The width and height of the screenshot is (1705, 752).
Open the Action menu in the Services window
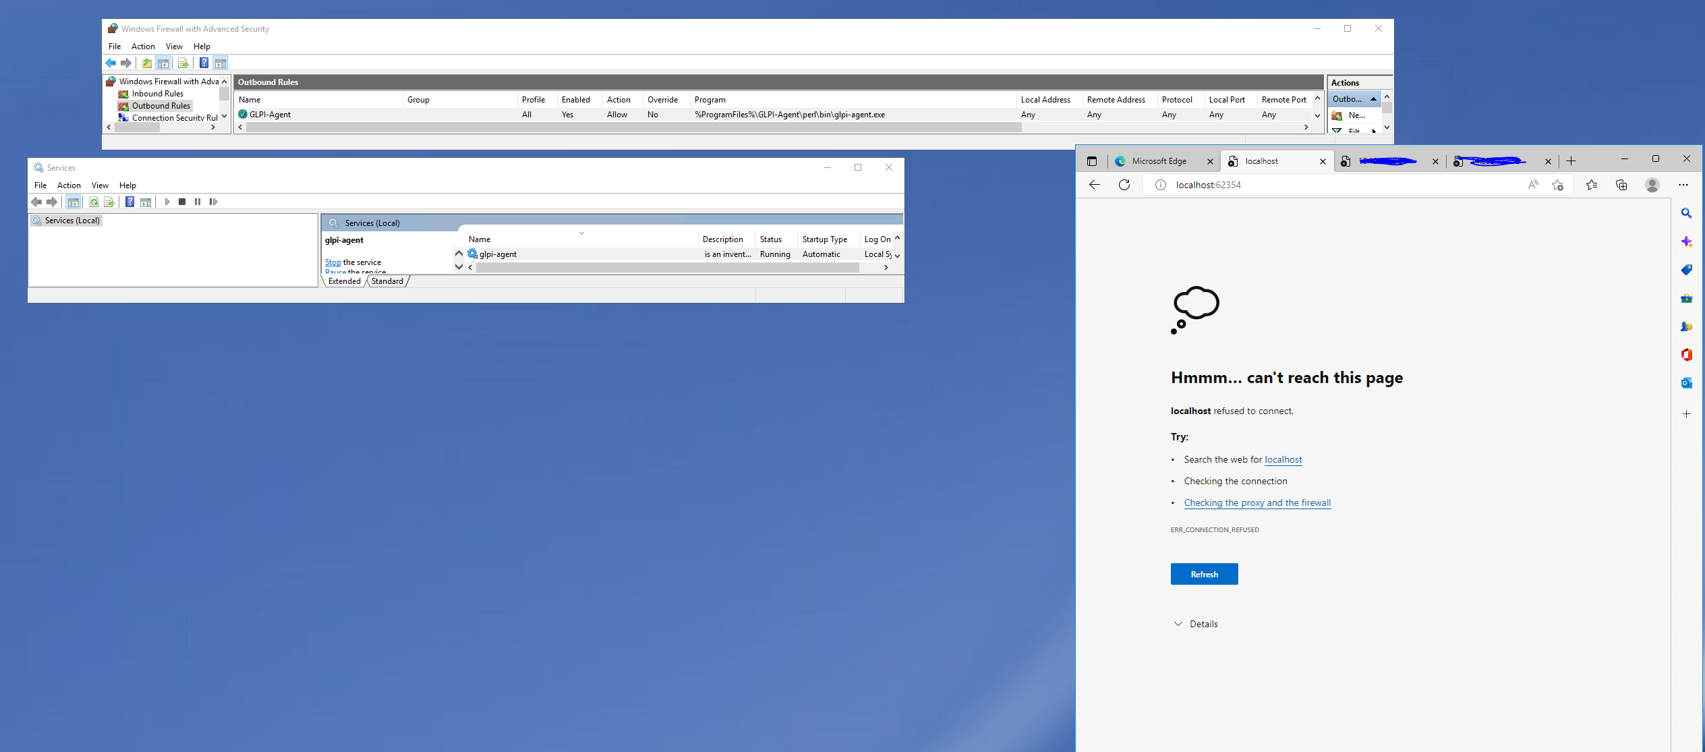click(x=69, y=185)
